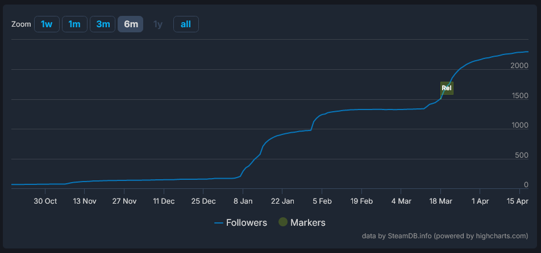Click the green Markers legend circle
Viewport: 541px width, 253px height.
(x=283, y=222)
